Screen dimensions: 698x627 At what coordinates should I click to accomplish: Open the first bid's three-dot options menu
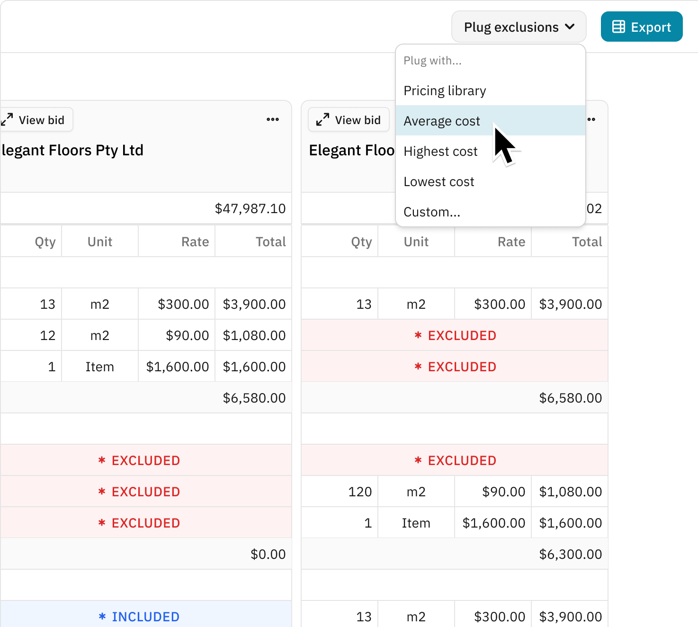272,119
